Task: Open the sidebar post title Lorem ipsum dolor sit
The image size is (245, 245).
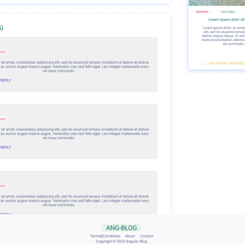Action: click(x=227, y=20)
